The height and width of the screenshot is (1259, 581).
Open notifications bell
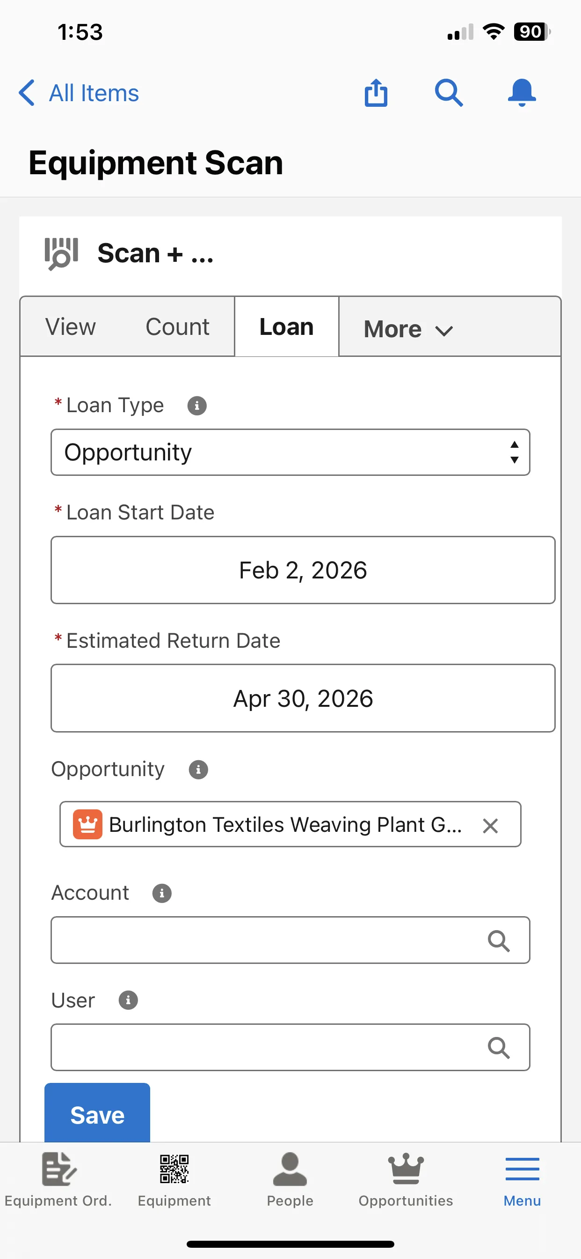tap(522, 92)
